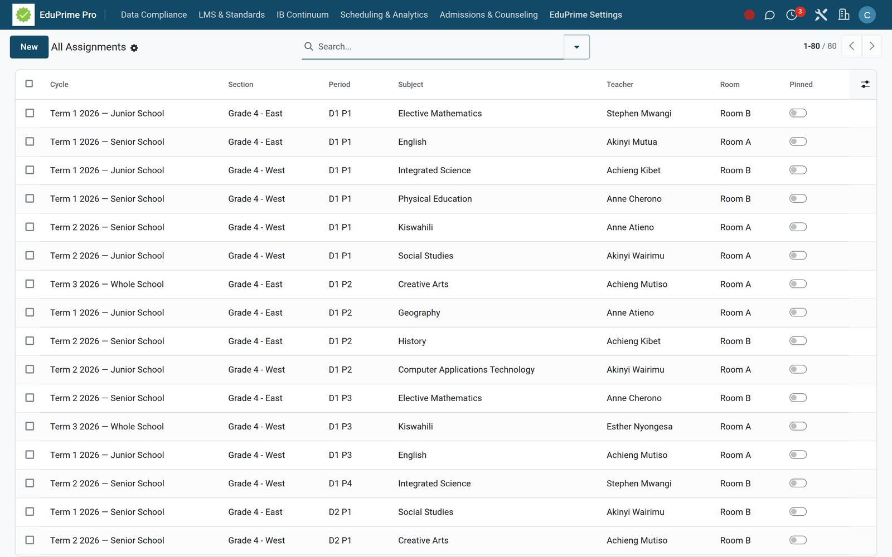Viewport: 892px width, 557px height.
Task: Open the user avatar labeled C
Action: pos(867,15)
